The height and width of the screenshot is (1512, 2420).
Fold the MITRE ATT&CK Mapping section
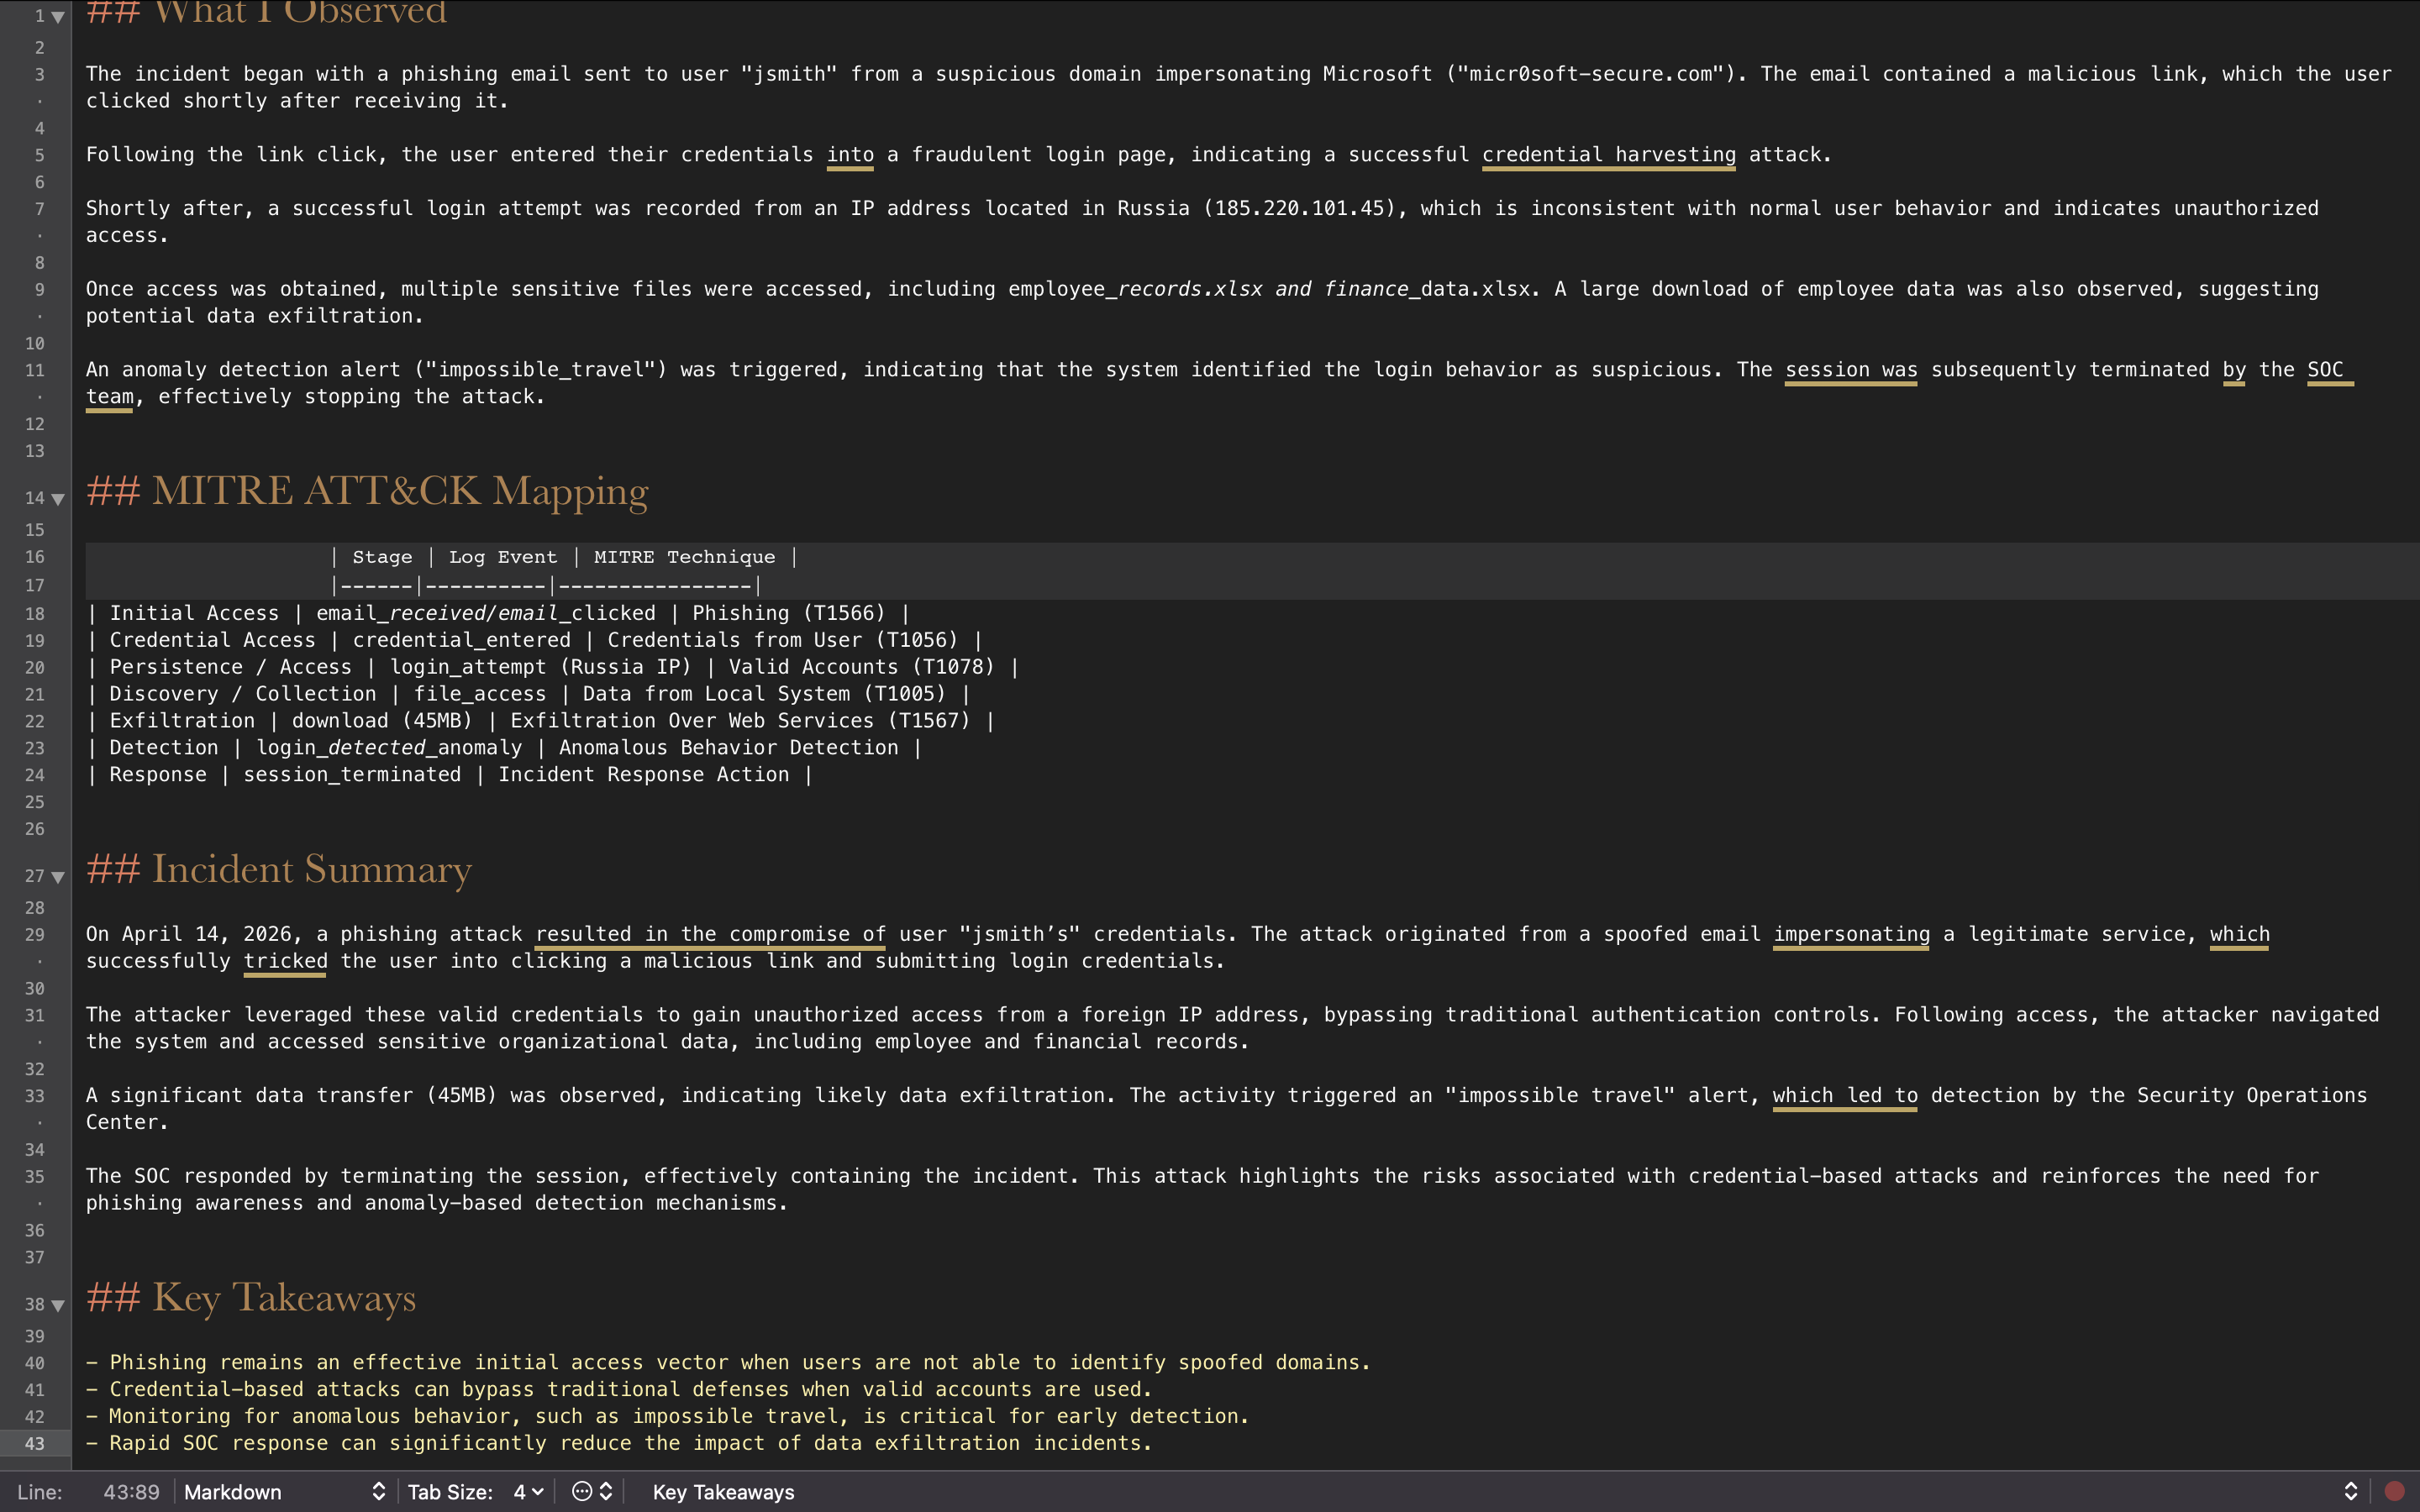click(58, 499)
